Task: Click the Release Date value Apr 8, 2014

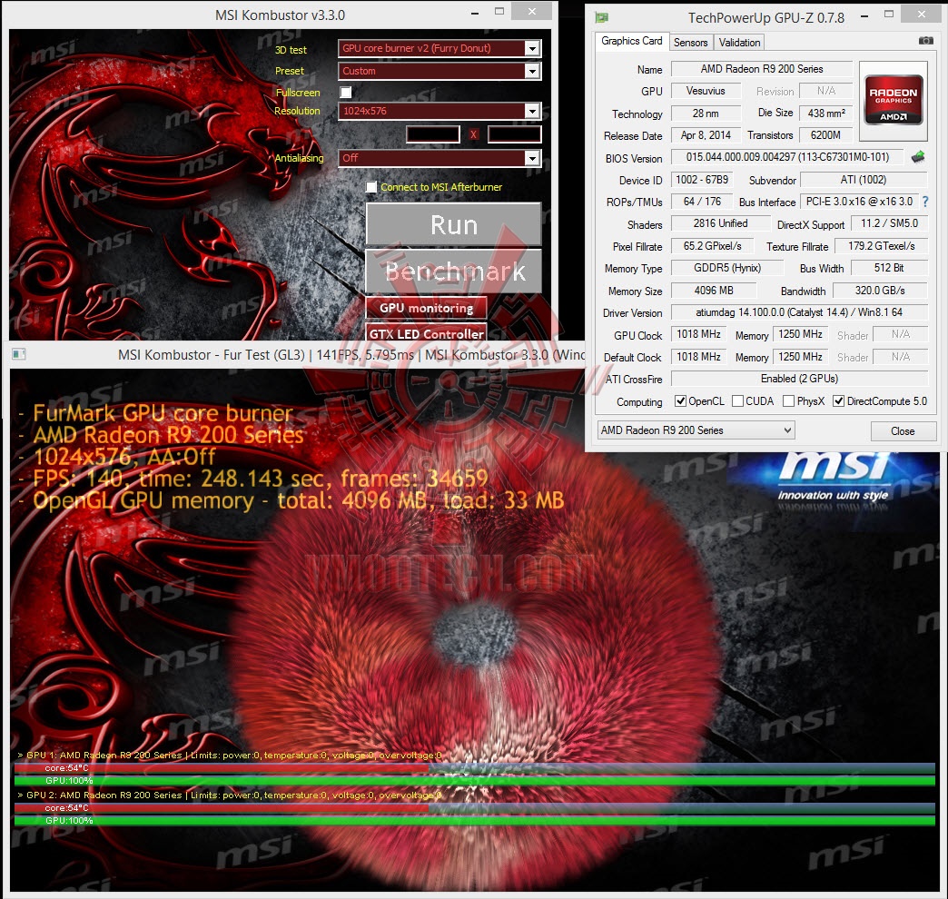Action: point(706,135)
